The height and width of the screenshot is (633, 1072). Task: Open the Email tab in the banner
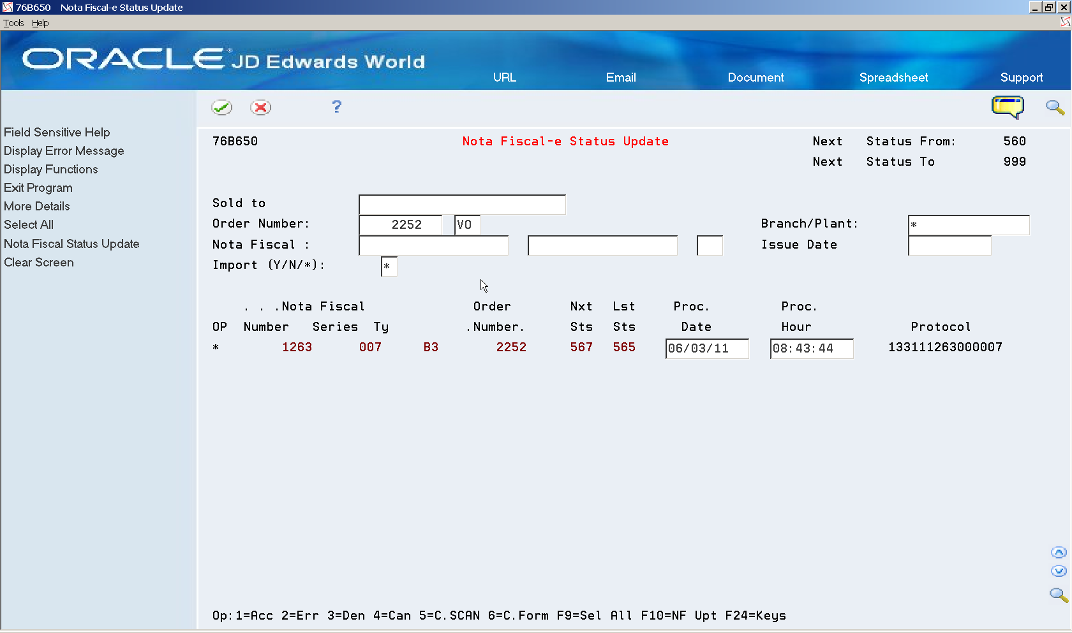621,77
